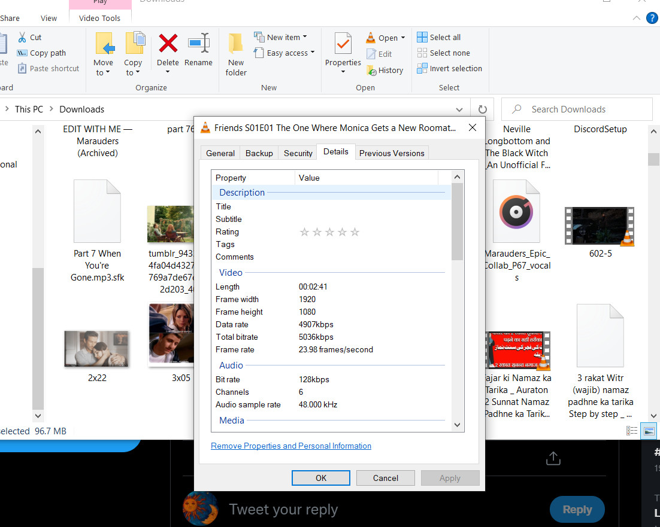Click Invert selection in ribbon
This screenshot has height=527, width=660.
(449, 68)
